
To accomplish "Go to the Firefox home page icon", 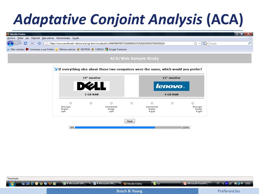I will point(39,43).
